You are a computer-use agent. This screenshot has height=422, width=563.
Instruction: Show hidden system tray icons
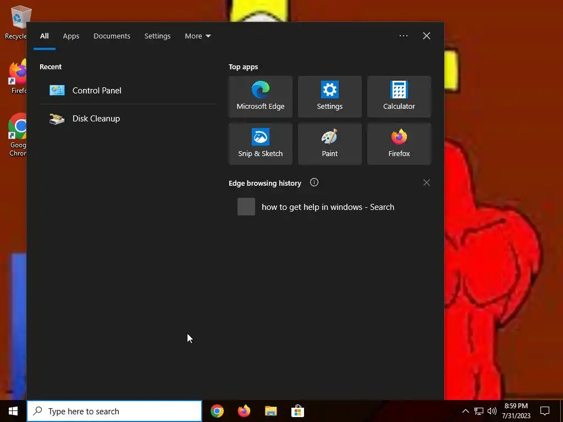pos(465,411)
